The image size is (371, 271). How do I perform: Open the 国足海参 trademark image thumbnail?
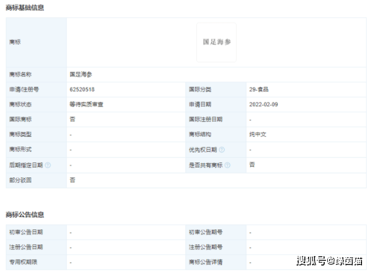(216, 43)
